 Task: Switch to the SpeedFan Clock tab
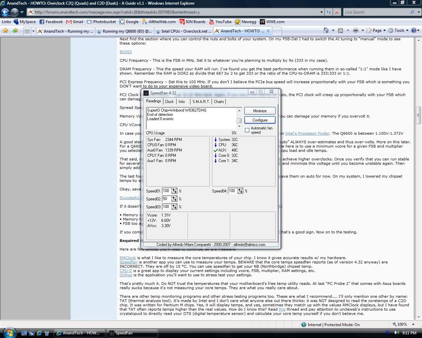pyautogui.click(x=169, y=102)
